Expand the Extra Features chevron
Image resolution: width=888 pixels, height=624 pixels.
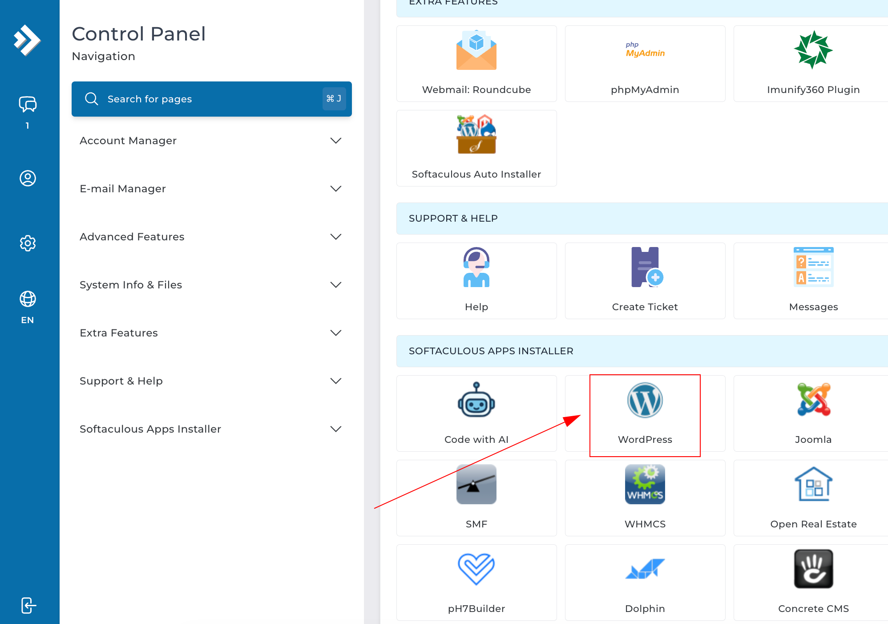pyautogui.click(x=336, y=333)
